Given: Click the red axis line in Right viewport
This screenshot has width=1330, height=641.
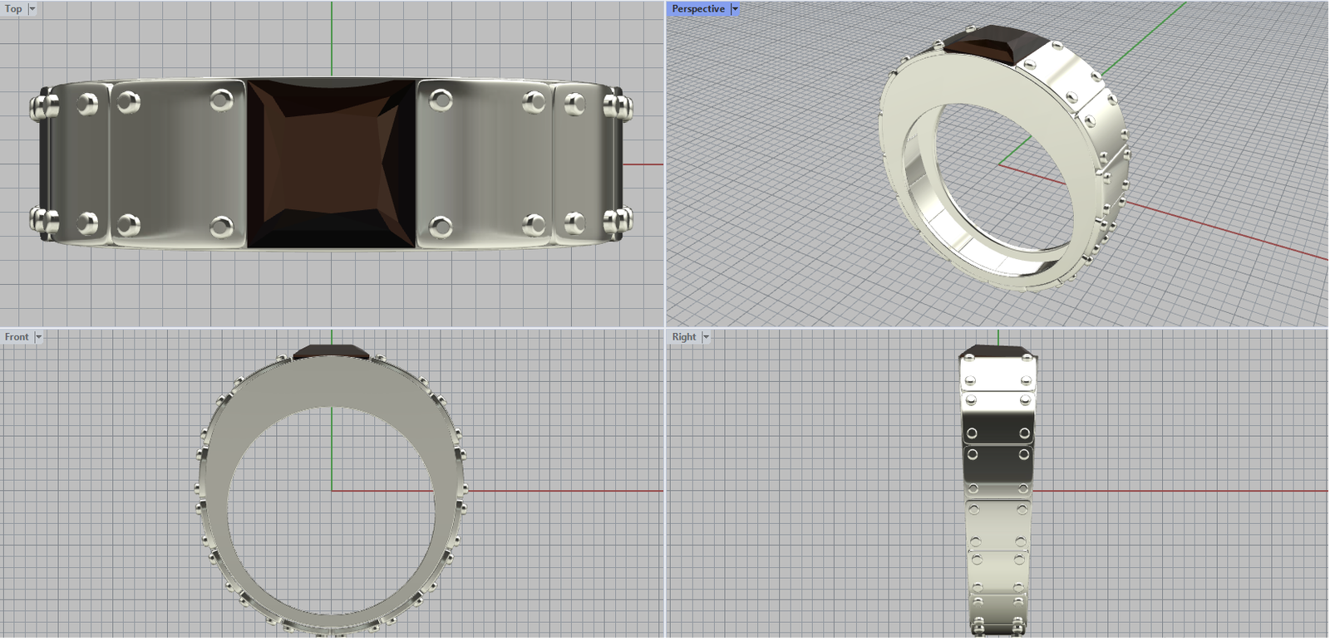Looking at the screenshot, I should [x=1180, y=491].
